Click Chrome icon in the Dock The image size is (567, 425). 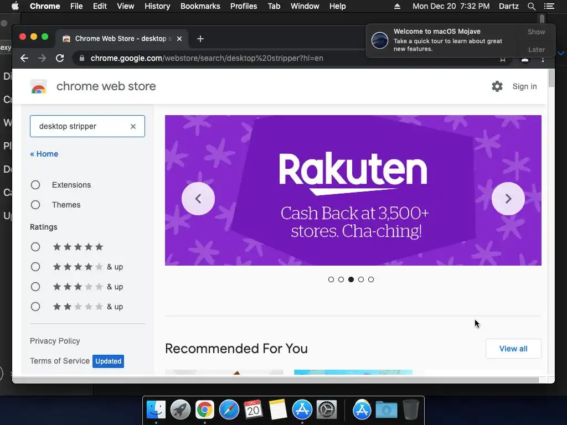(x=205, y=410)
